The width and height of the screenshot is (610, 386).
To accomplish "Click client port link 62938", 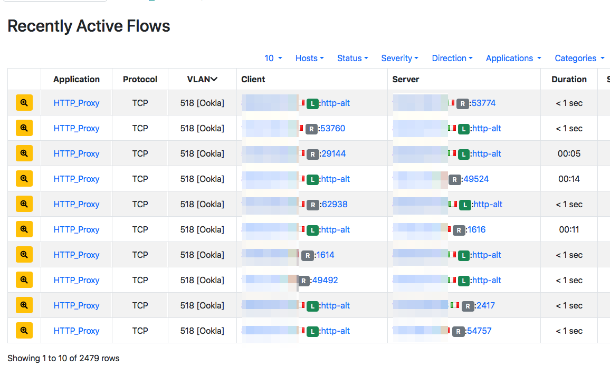I will point(335,204).
